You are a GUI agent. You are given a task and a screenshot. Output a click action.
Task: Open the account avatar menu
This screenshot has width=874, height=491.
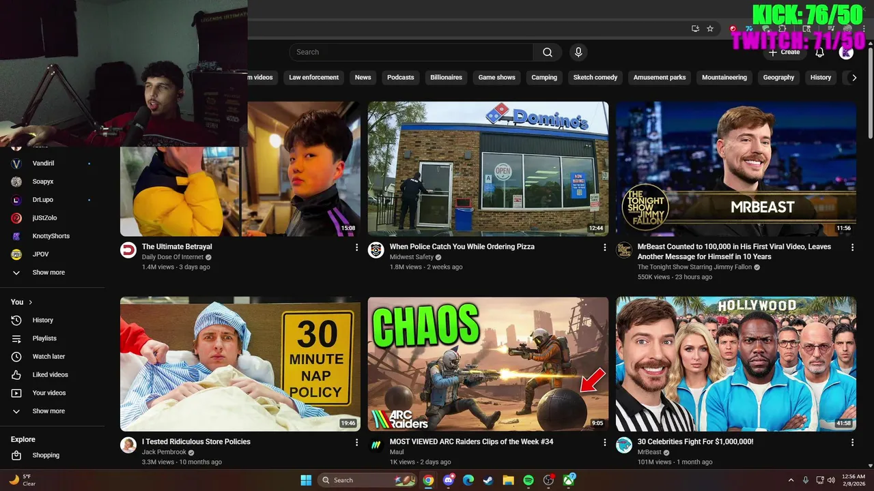coord(846,53)
